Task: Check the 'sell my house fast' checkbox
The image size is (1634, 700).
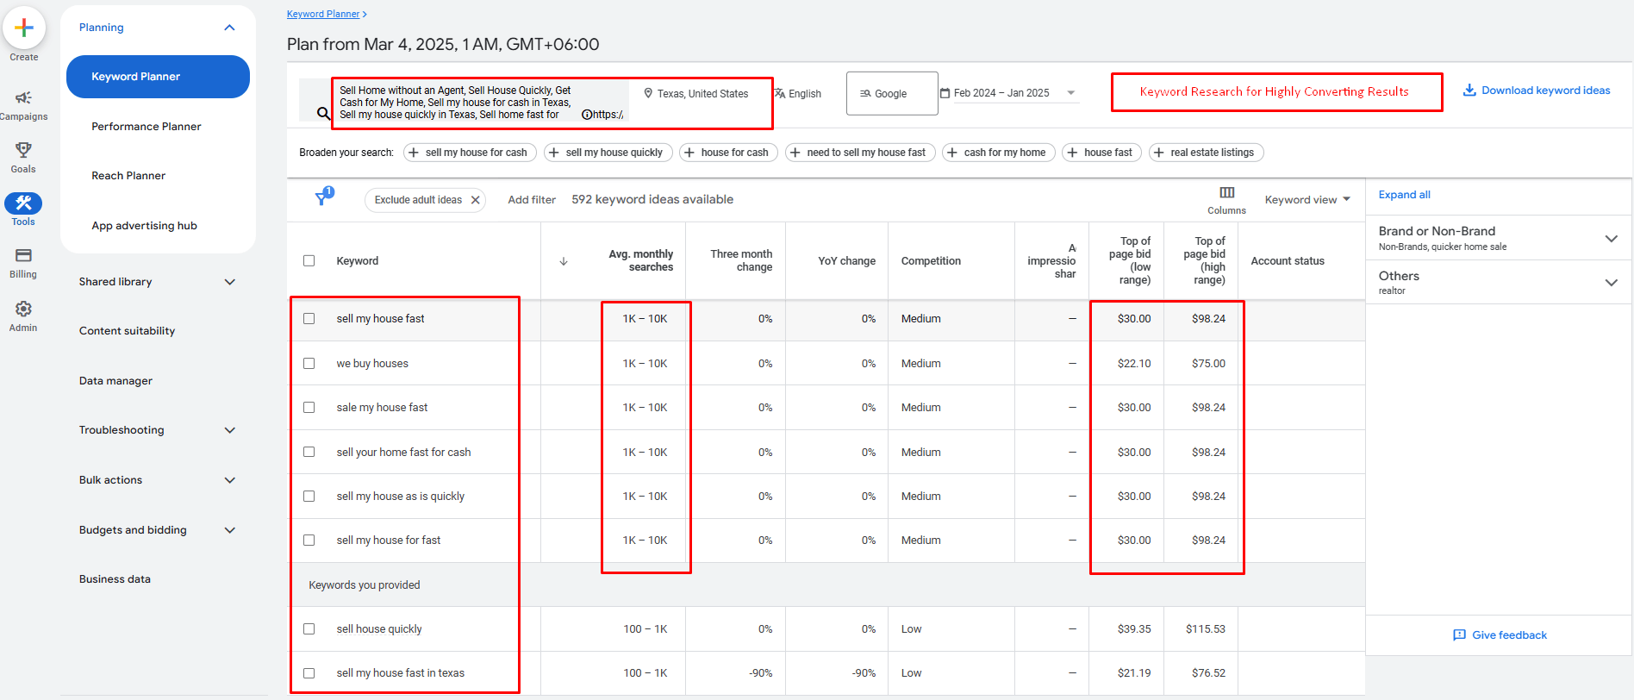Action: pos(309,319)
